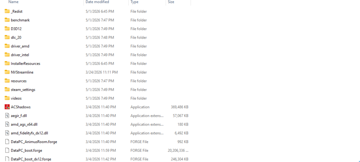
Task: Select the resources folder icon
Action: (7, 81)
